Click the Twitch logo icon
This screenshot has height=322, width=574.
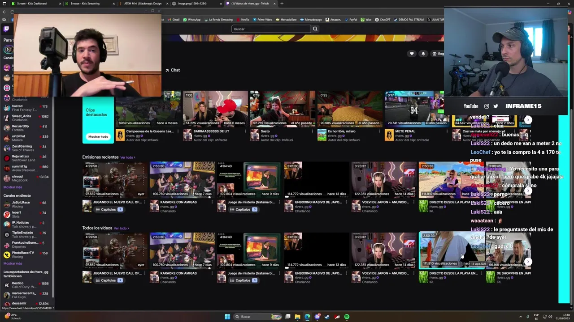[6, 29]
